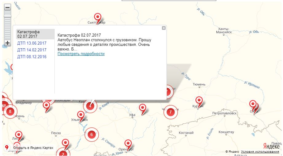
Task: Click the cluster marker numbered 8
Action: [10, 111]
